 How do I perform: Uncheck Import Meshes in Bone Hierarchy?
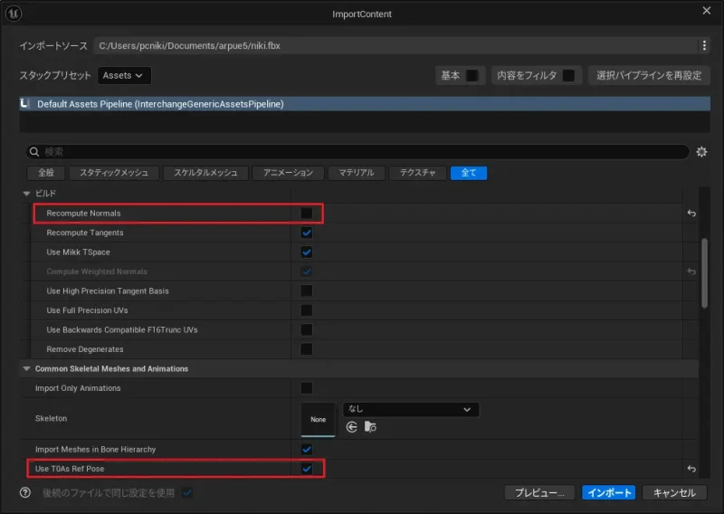(x=306, y=450)
